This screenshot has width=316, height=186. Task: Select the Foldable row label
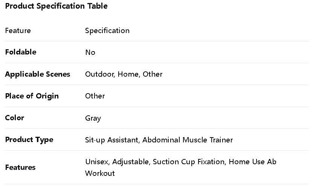[21, 52]
